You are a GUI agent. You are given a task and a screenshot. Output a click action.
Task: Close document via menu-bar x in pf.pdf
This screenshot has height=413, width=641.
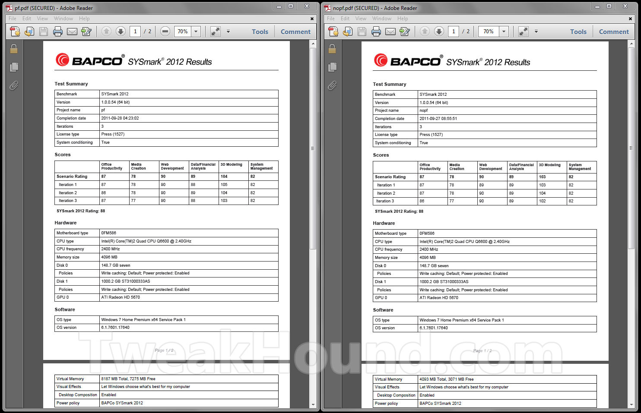[312, 19]
